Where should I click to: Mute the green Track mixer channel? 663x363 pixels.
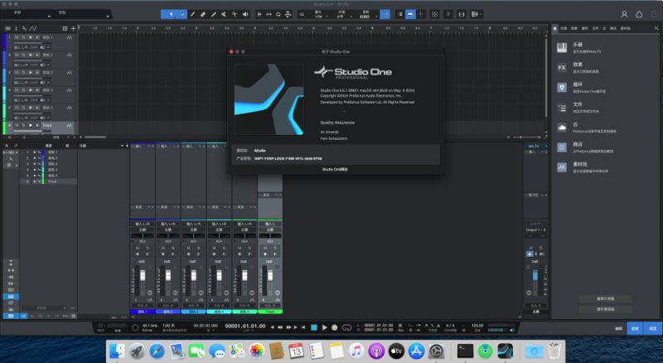point(265,247)
